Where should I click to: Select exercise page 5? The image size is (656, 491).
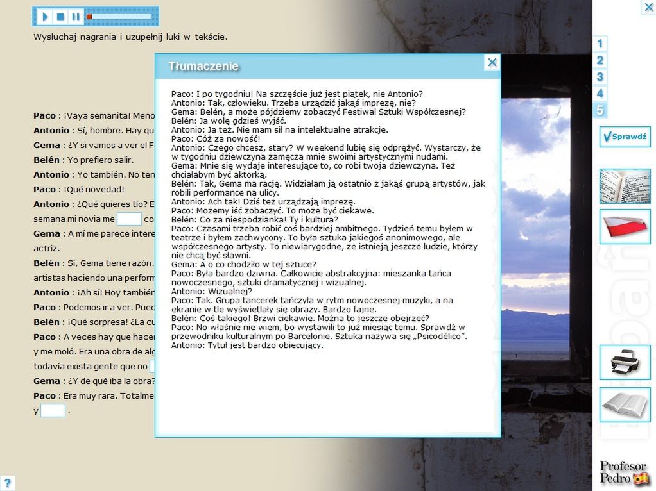(x=600, y=110)
